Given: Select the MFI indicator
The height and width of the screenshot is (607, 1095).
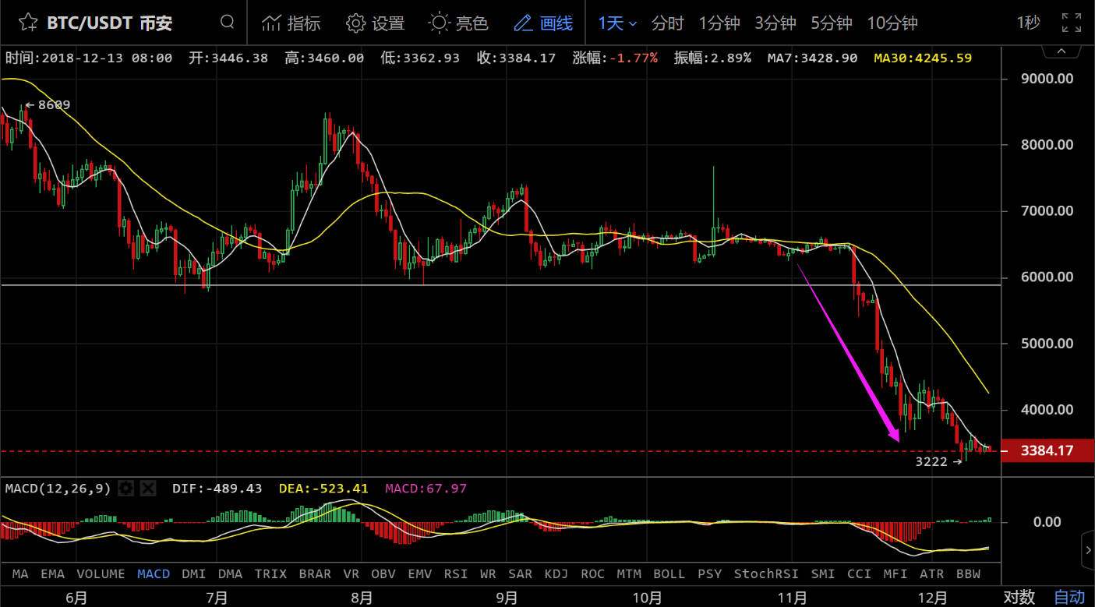Looking at the screenshot, I should point(895,574).
